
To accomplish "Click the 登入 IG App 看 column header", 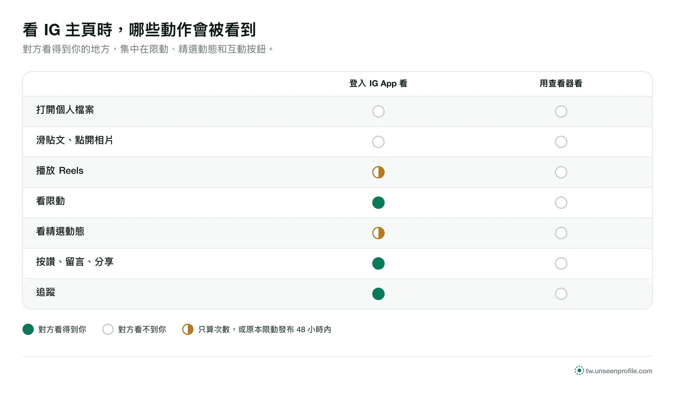I will (378, 84).
